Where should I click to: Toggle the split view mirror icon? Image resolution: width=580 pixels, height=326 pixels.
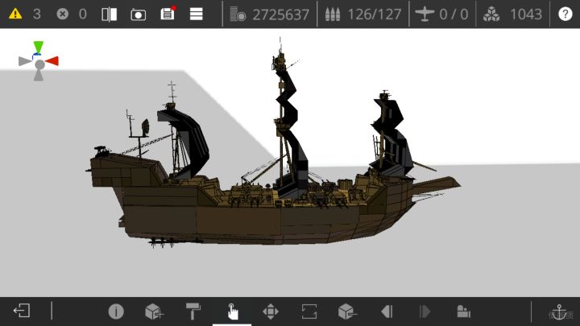pyautogui.click(x=110, y=14)
